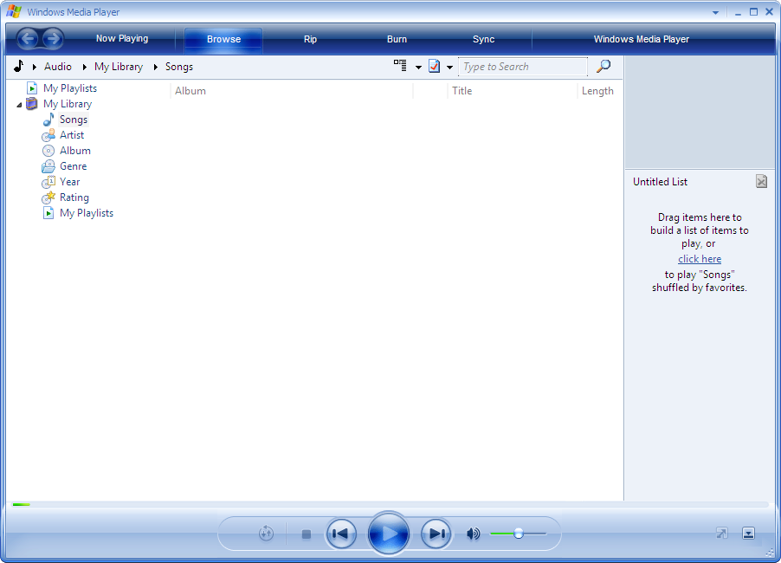Select Songs in library tree

coord(74,120)
